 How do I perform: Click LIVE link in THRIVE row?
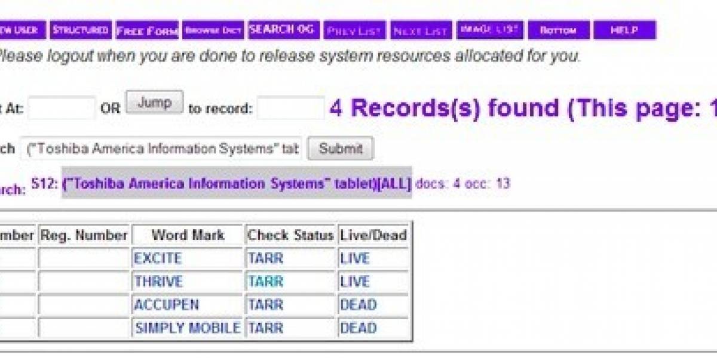point(355,282)
